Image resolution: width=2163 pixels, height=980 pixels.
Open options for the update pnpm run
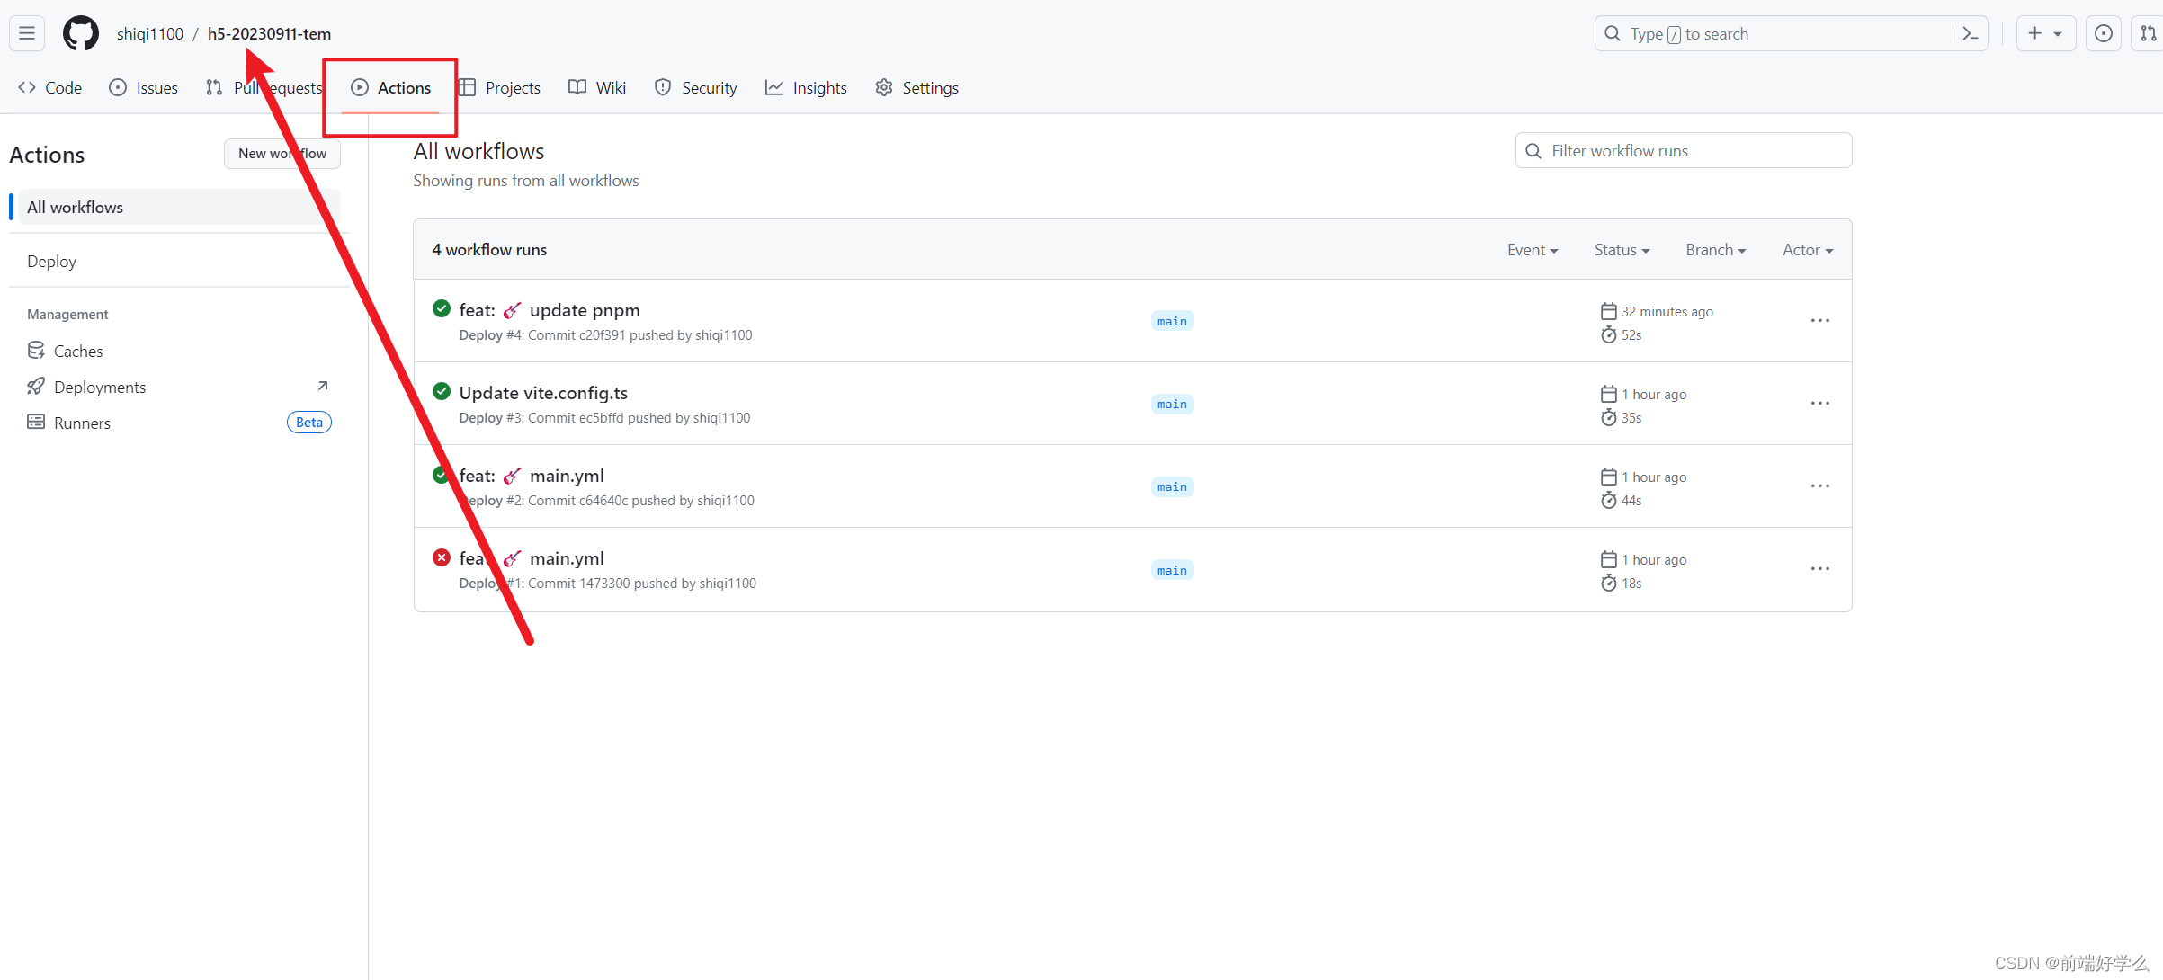coord(1819,321)
